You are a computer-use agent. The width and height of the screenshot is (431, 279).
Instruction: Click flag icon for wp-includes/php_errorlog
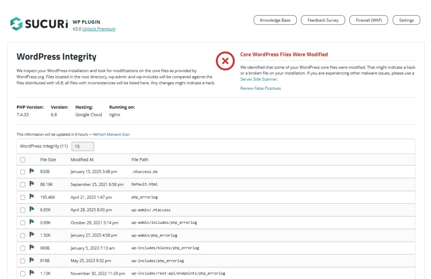coord(32,260)
